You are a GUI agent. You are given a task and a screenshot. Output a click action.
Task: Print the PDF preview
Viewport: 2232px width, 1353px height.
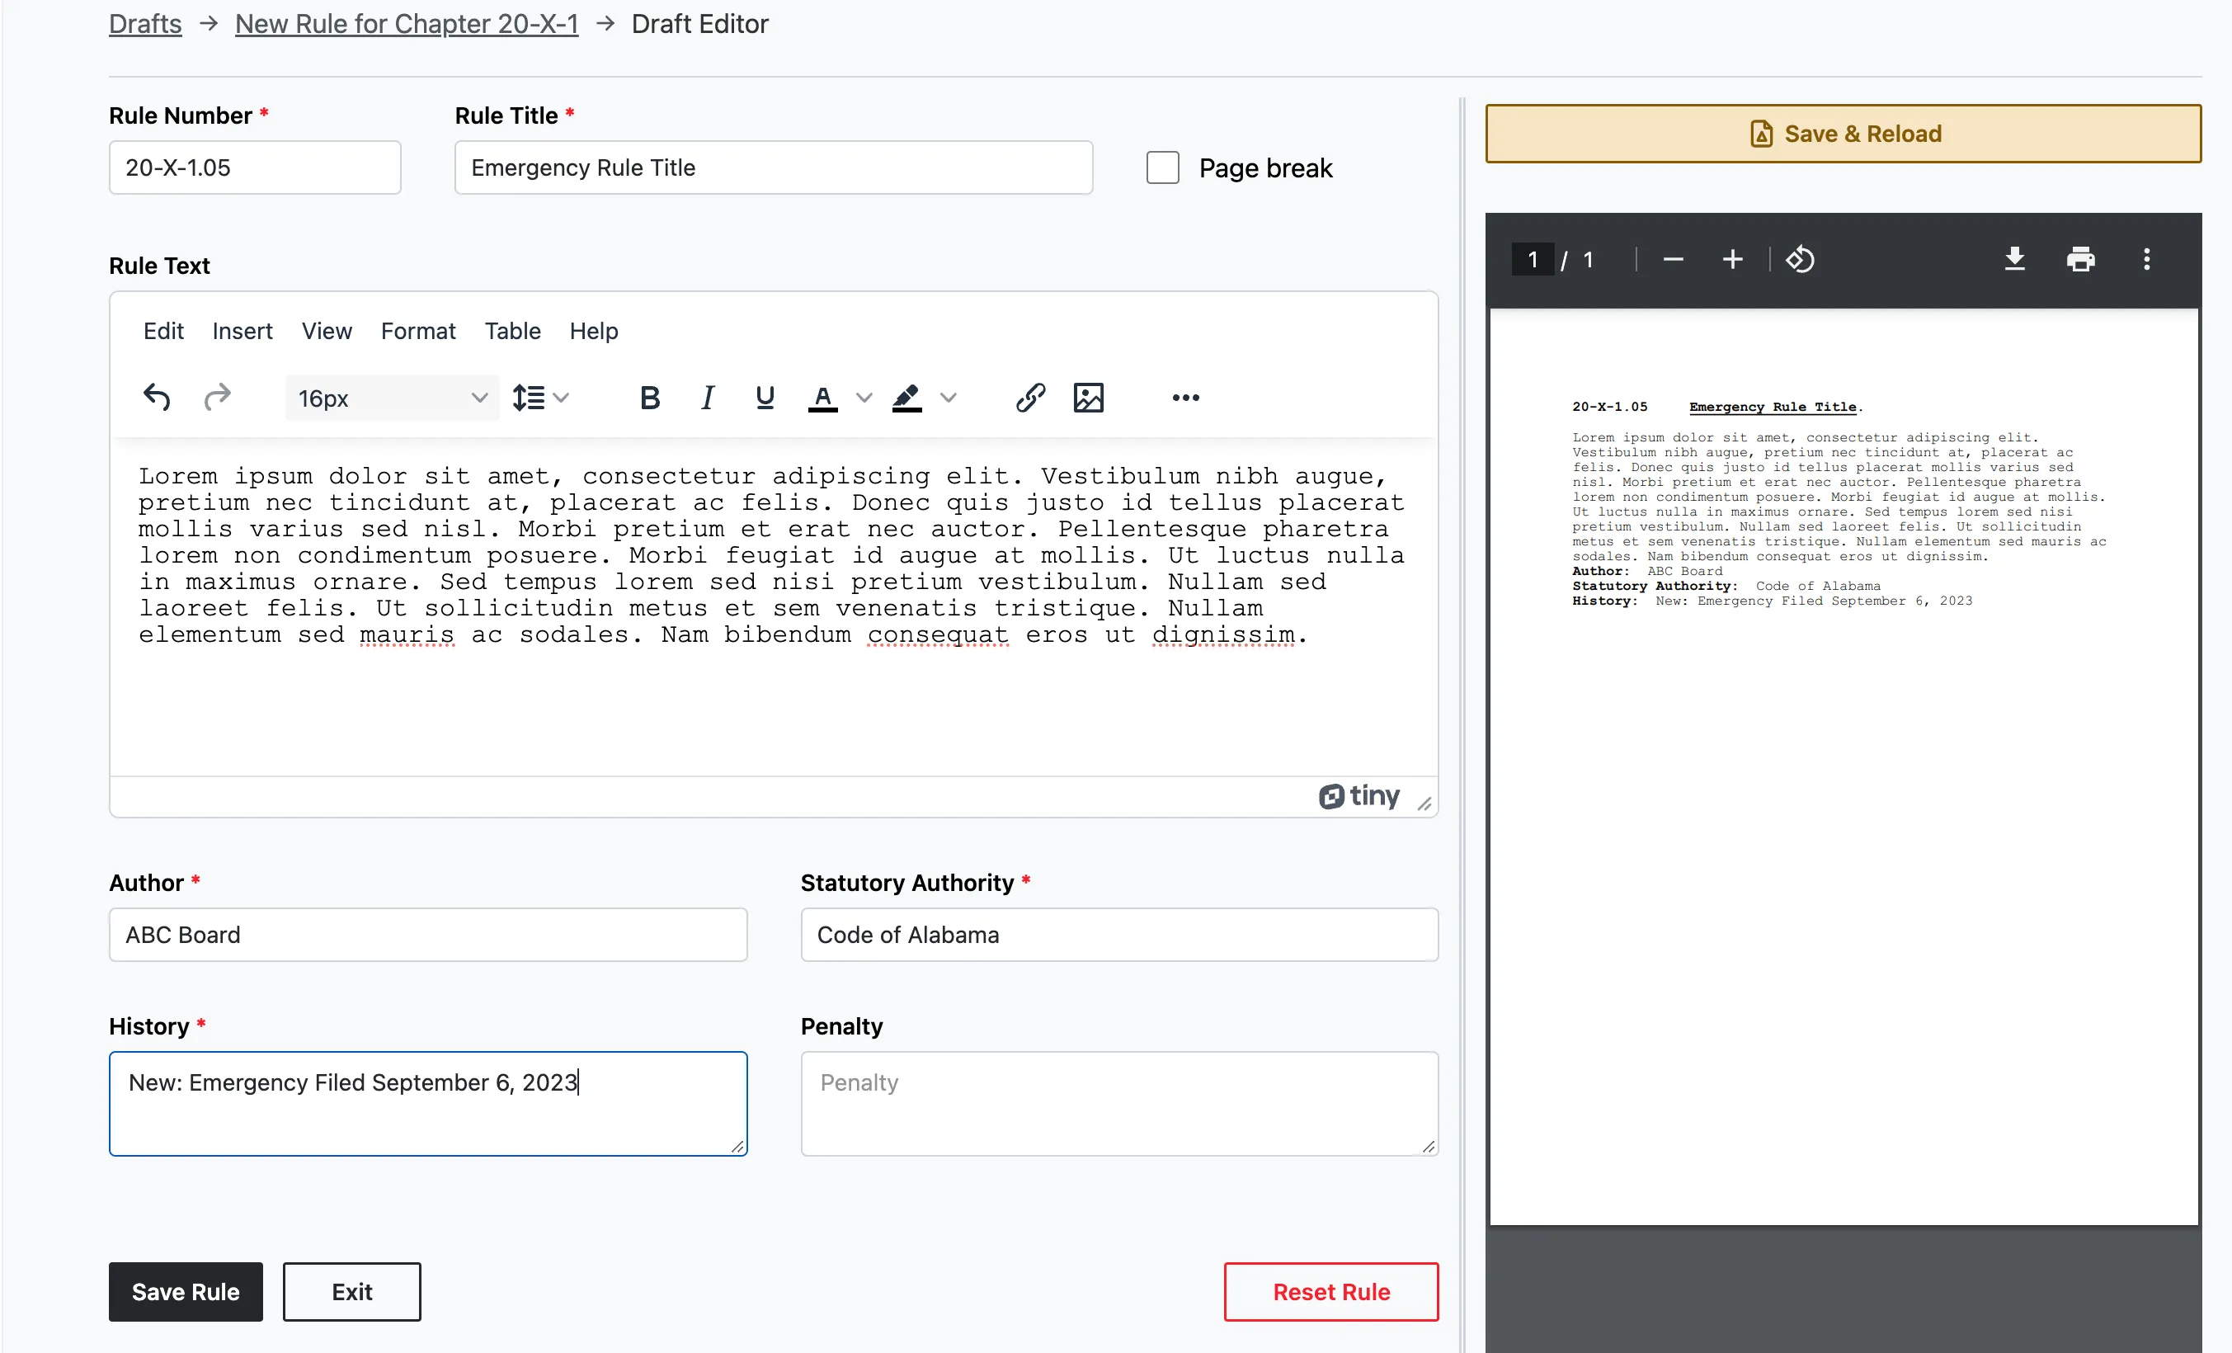coord(2081,259)
